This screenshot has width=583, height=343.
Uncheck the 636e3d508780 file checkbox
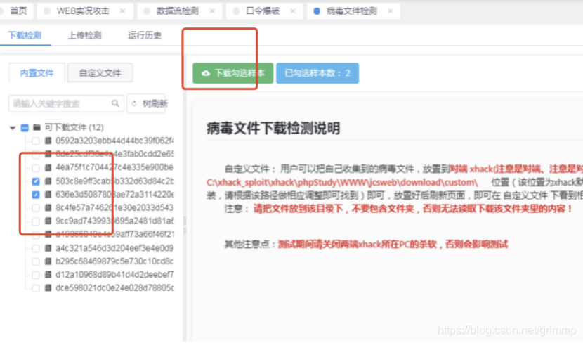[x=36, y=195]
